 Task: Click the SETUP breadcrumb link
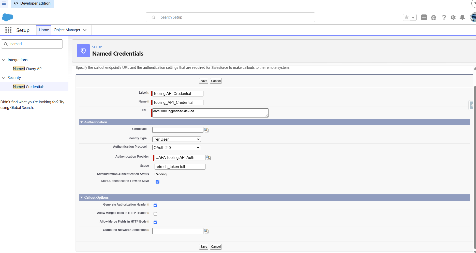pos(97,47)
